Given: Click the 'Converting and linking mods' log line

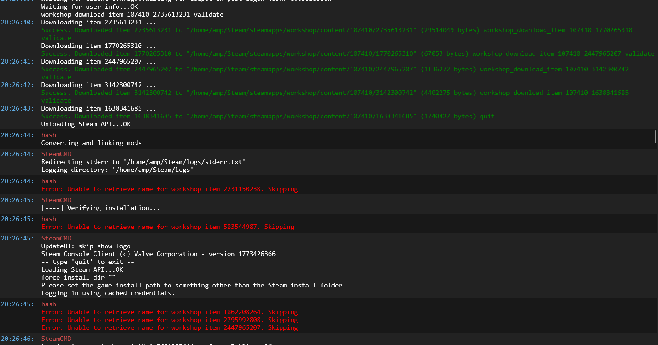Looking at the screenshot, I should click(91, 143).
